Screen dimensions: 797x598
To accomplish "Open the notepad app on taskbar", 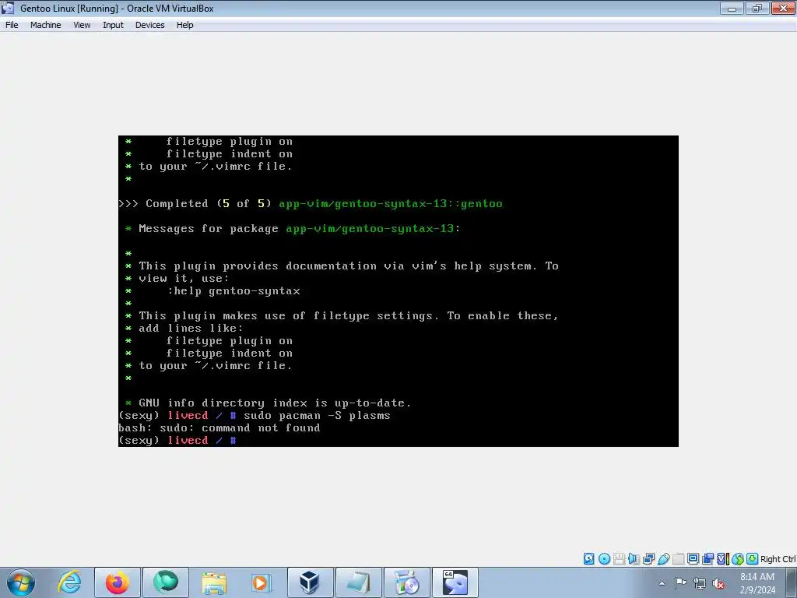I will pos(358,582).
